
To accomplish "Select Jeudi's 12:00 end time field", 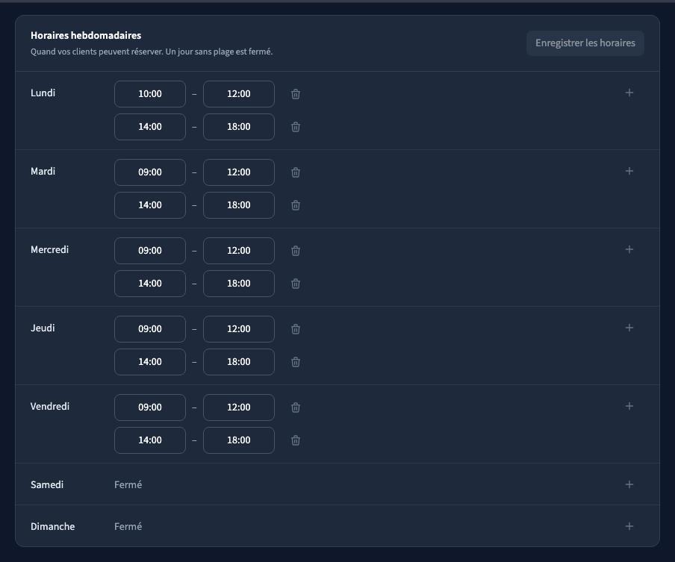I will click(238, 328).
